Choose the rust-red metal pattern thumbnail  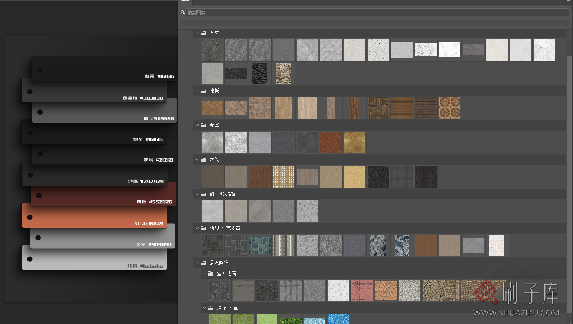pos(331,142)
